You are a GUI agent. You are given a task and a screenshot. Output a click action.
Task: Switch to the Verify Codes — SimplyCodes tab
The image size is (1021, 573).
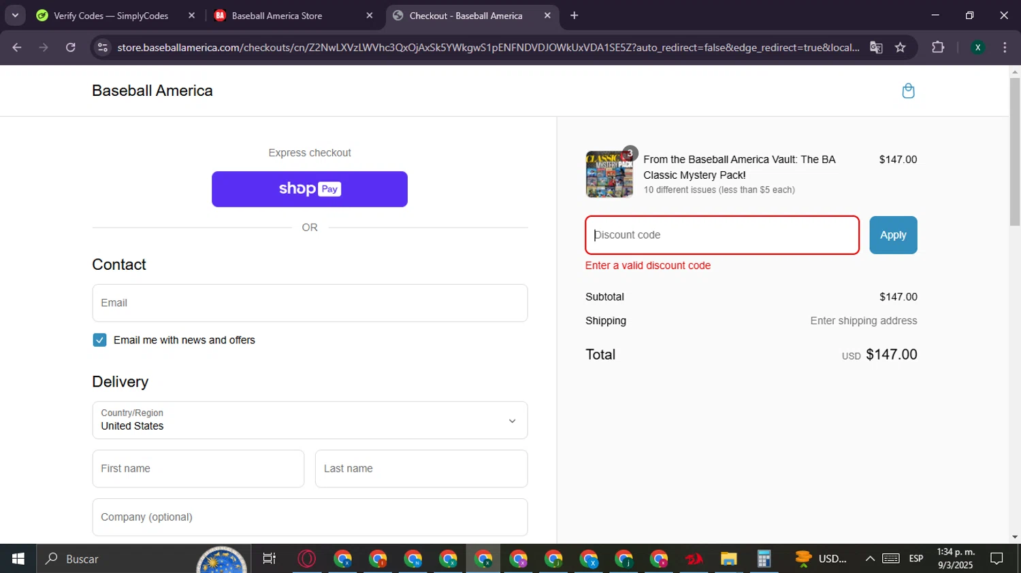111,16
